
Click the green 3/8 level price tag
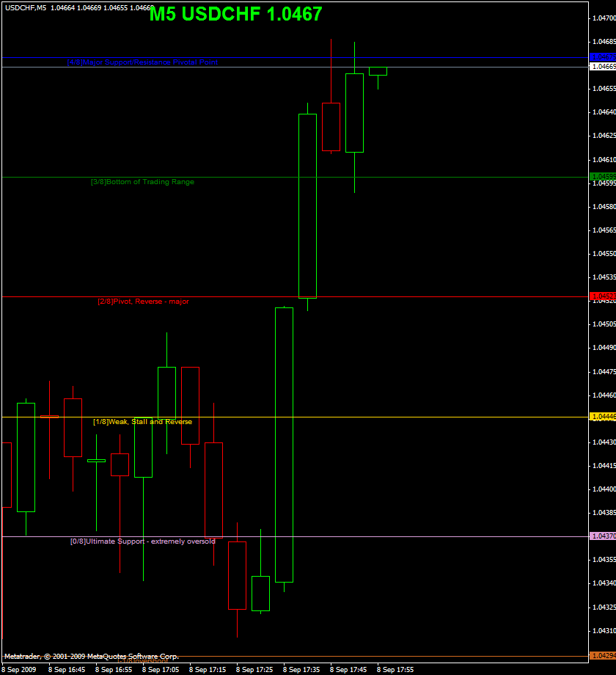pyautogui.click(x=603, y=177)
